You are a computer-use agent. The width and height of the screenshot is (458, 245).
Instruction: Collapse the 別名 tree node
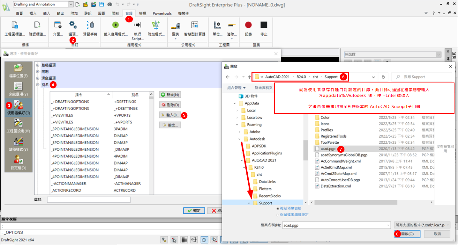click(38, 85)
